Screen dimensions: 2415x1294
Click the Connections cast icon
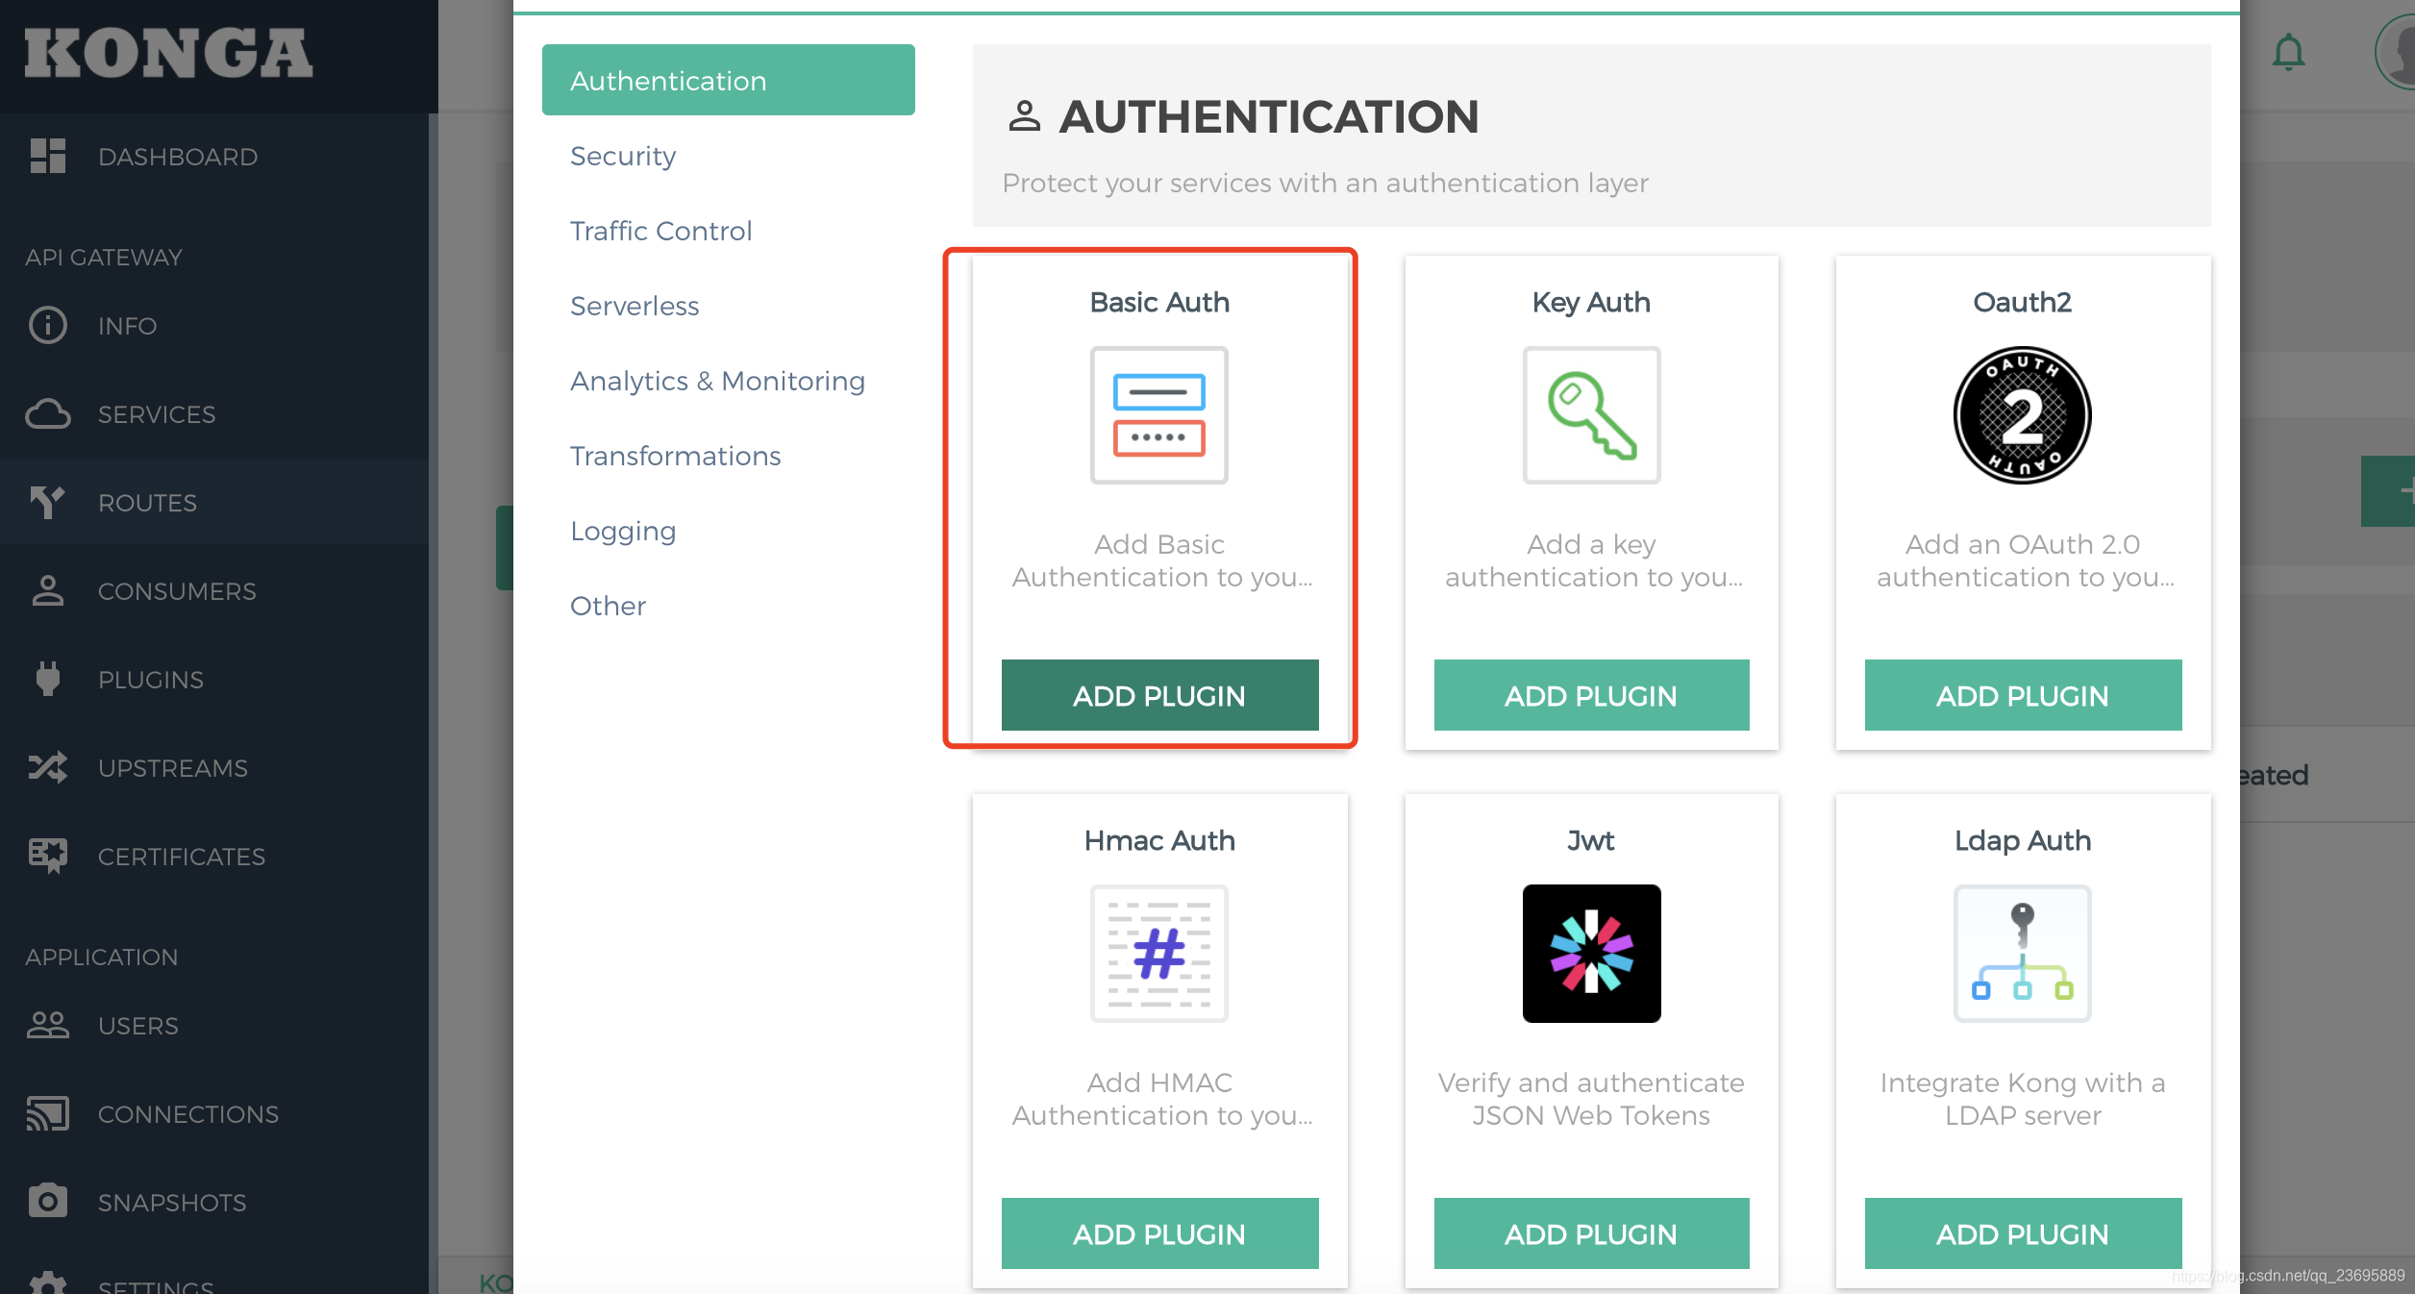(47, 1113)
